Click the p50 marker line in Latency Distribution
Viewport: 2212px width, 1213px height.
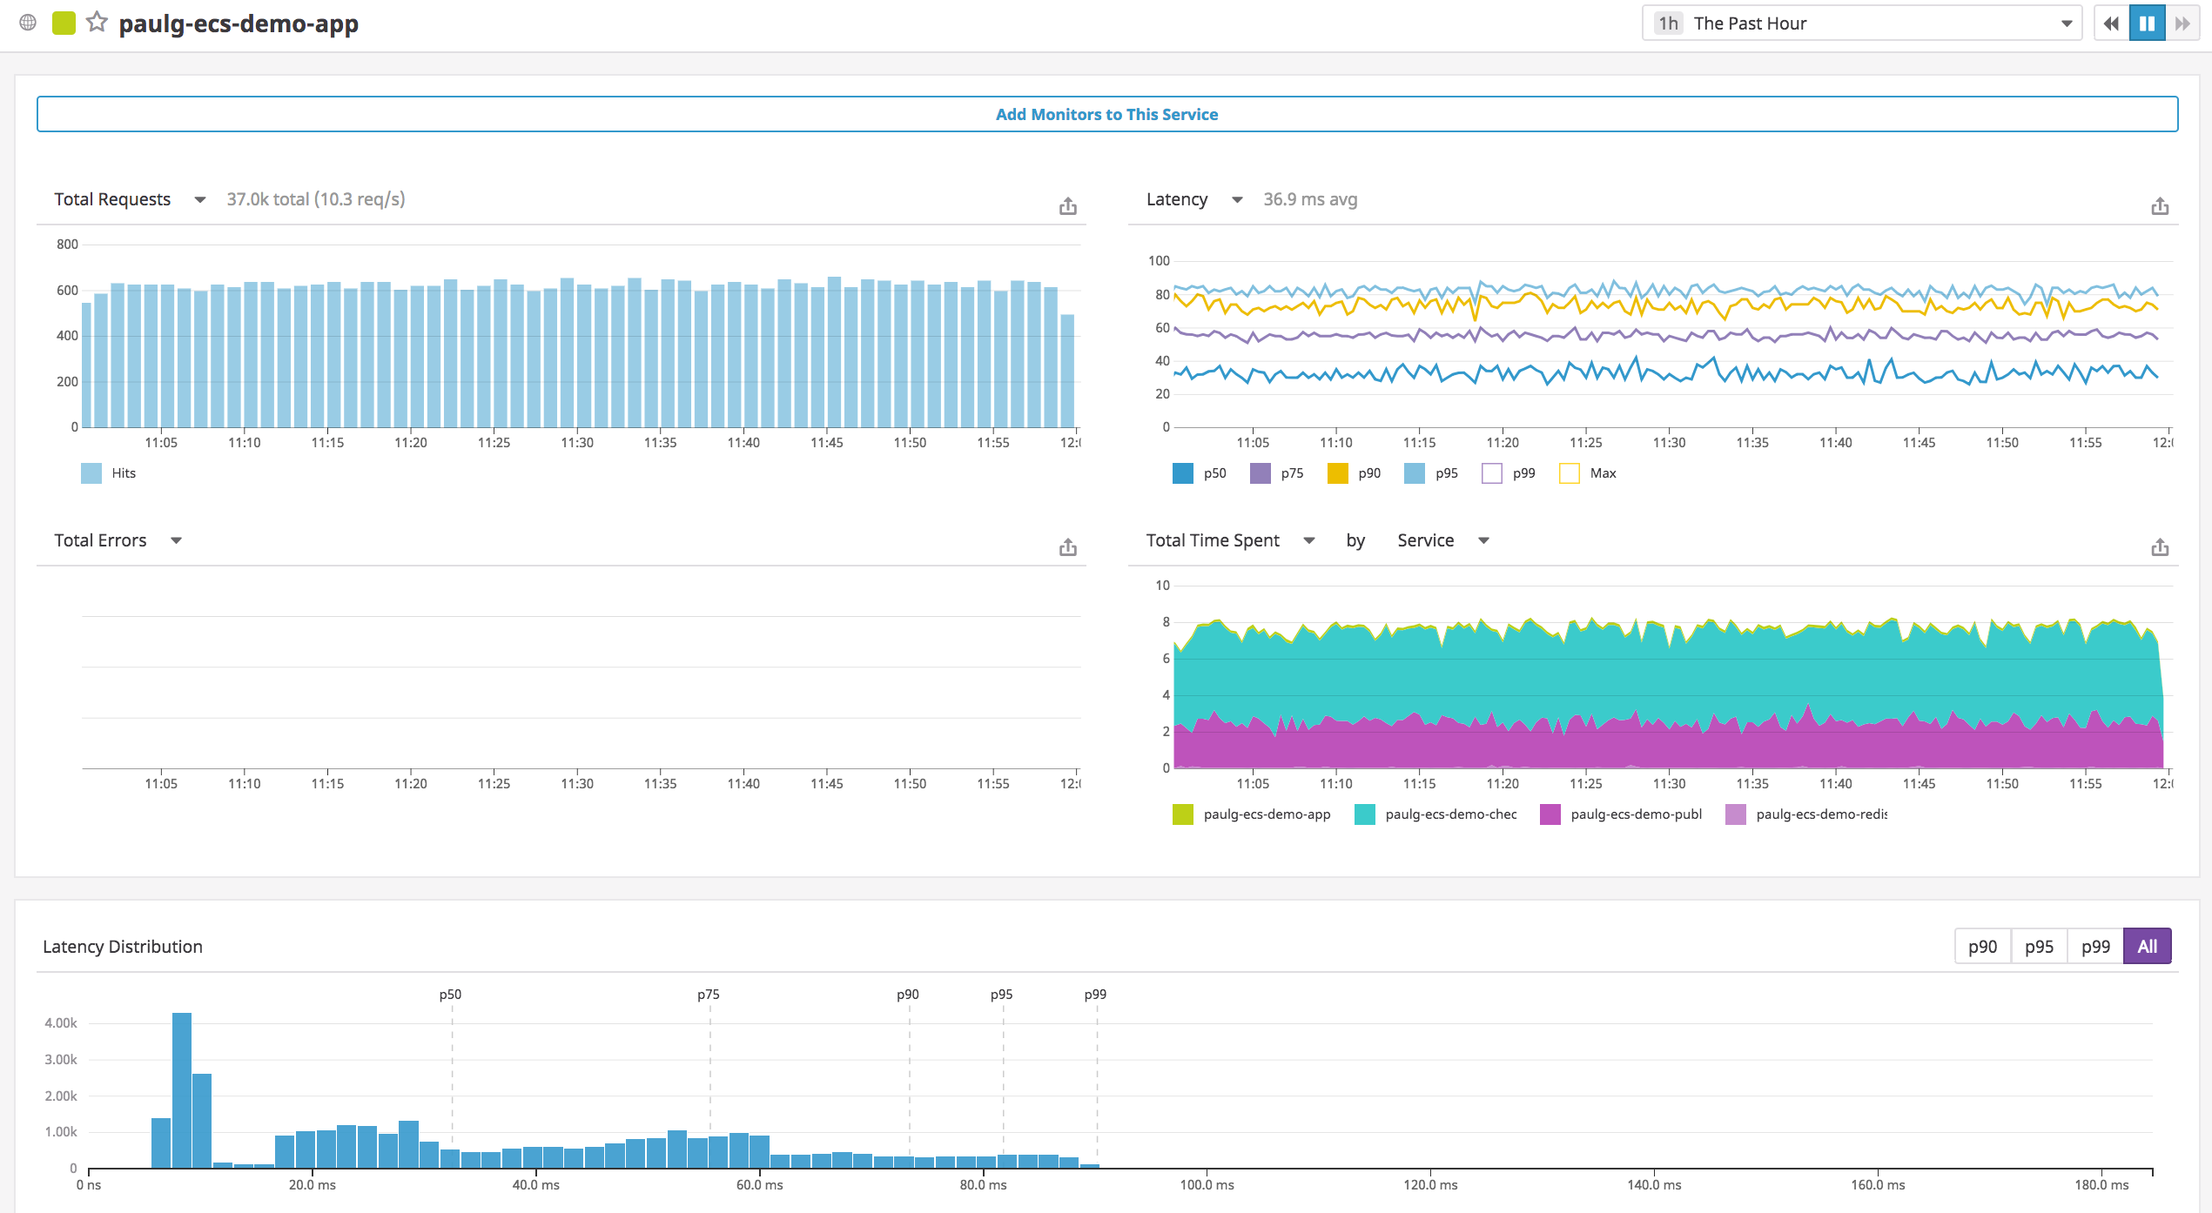click(452, 1088)
